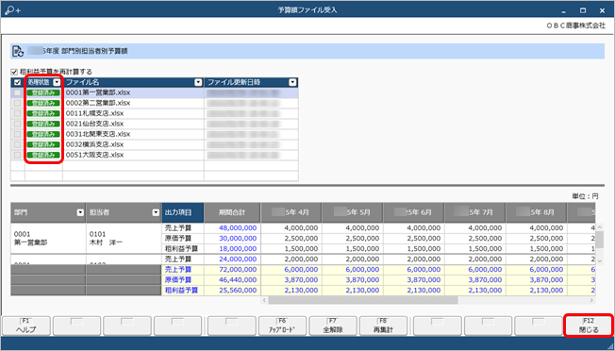
Task: Click period total value 24,000,000
Action: [x=238, y=259]
